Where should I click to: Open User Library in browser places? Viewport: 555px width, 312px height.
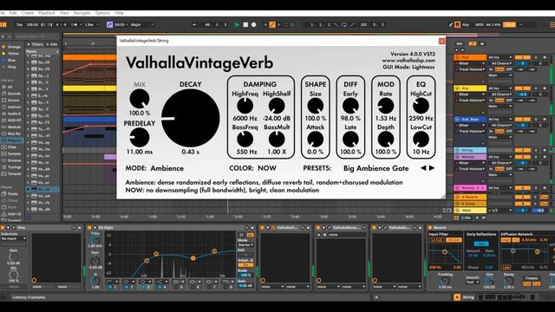pos(11,214)
